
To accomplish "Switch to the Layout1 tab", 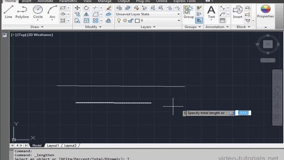I will [53, 145].
